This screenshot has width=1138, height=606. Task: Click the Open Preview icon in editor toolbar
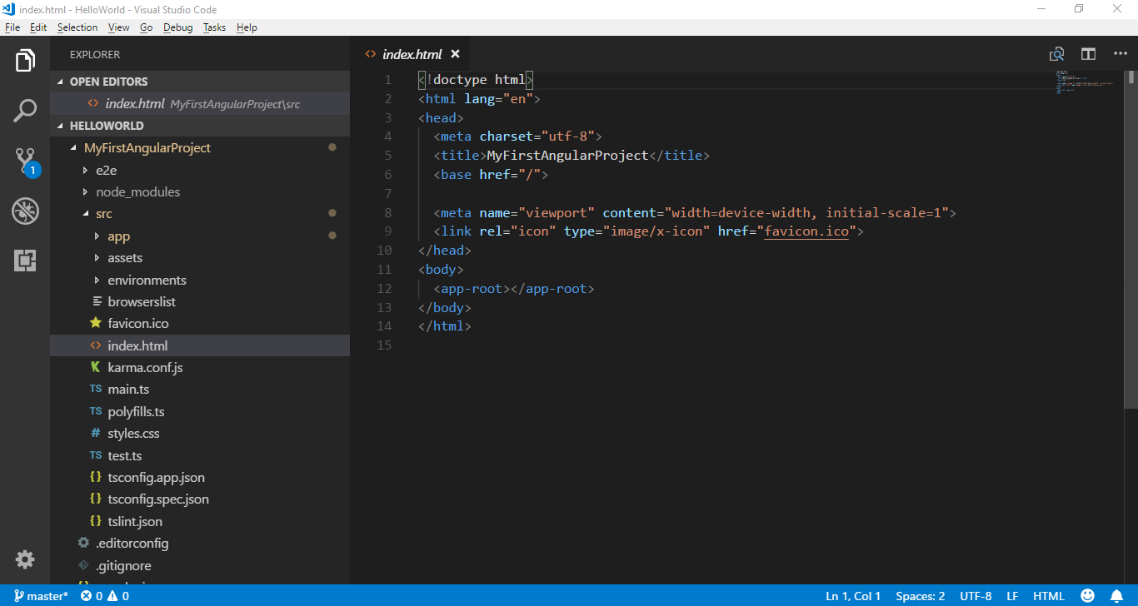(1056, 54)
